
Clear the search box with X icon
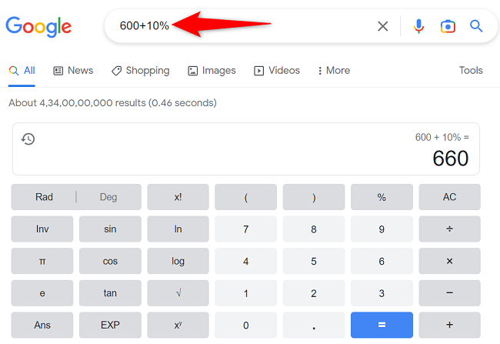pyautogui.click(x=382, y=27)
